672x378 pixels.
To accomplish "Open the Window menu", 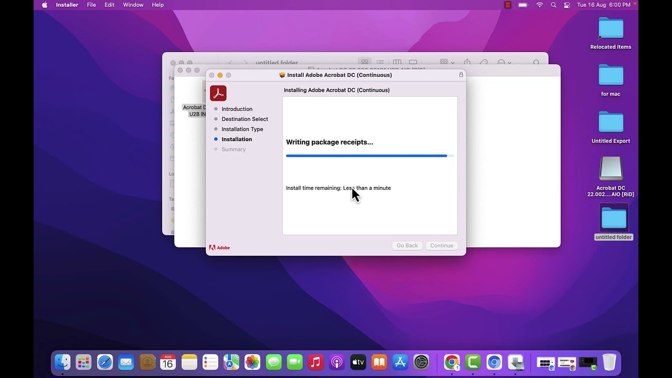I will 133,5.
